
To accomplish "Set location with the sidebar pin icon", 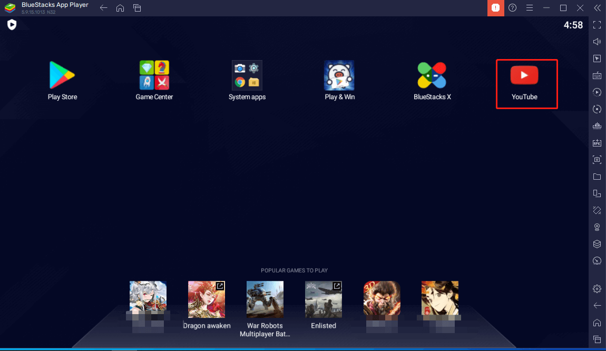I will coord(597,227).
